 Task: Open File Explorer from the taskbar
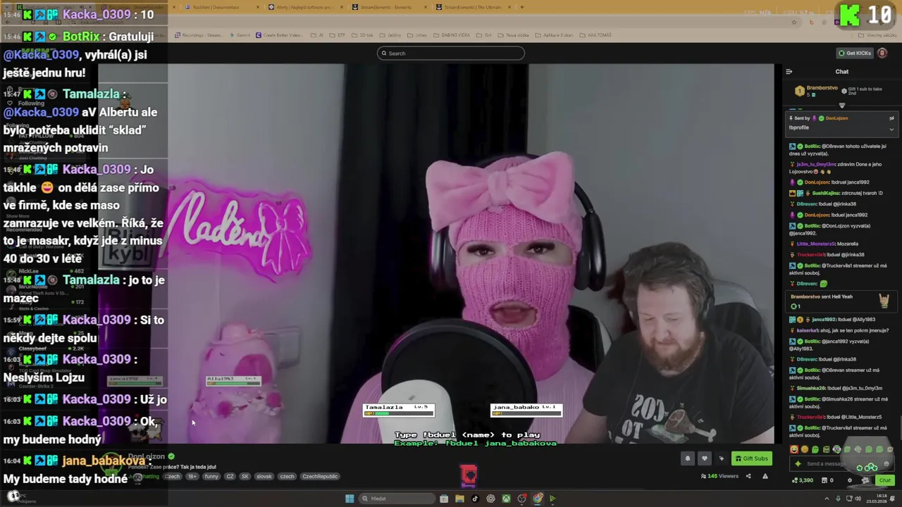459,499
